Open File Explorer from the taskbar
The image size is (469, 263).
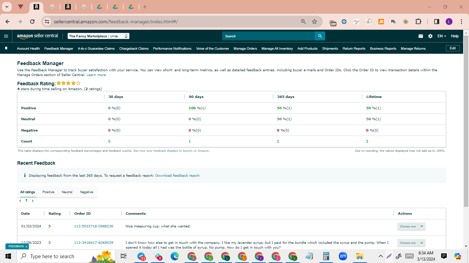coord(359,256)
